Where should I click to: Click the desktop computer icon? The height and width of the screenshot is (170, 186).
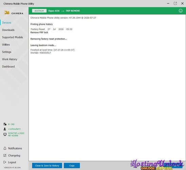pos(5,134)
